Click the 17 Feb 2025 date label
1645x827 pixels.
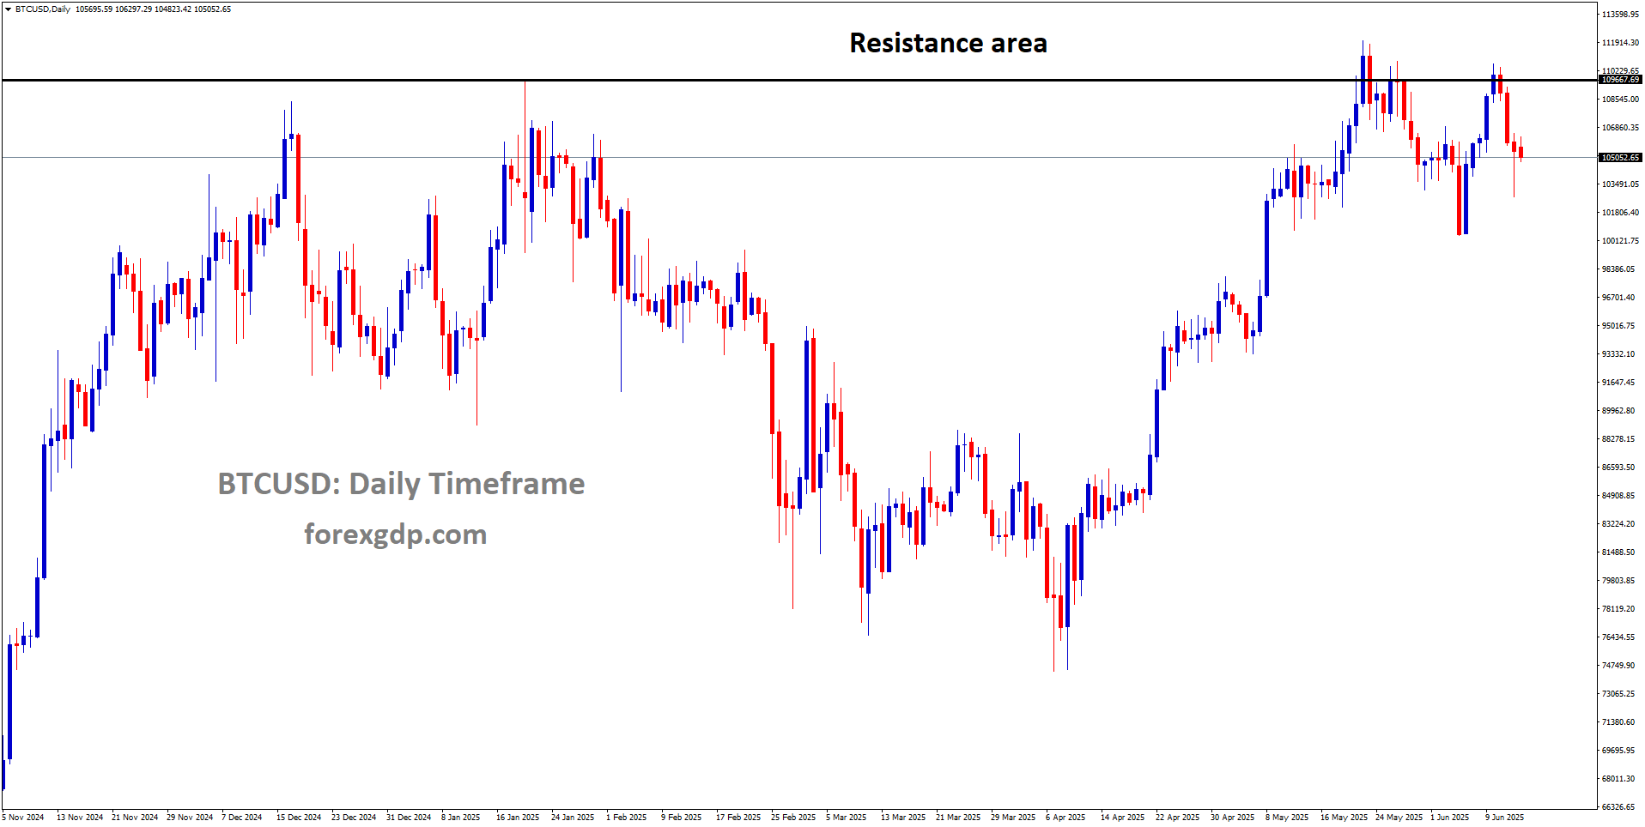point(738,818)
